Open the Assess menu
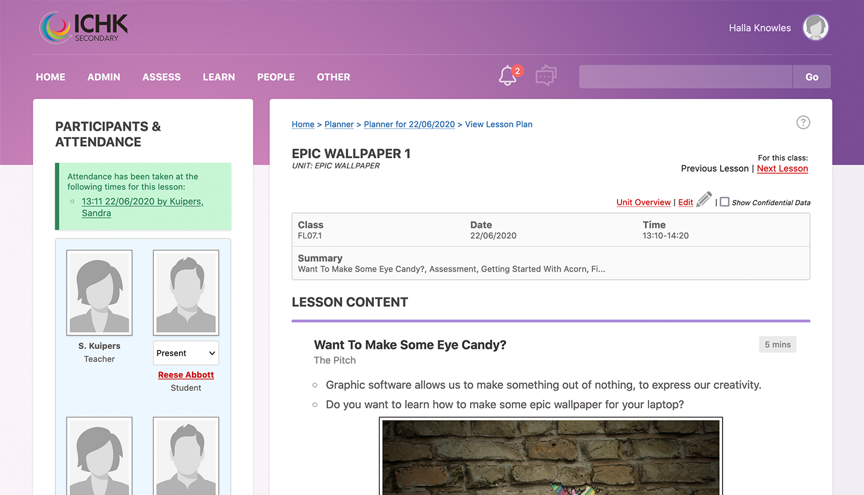 [161, 77]
